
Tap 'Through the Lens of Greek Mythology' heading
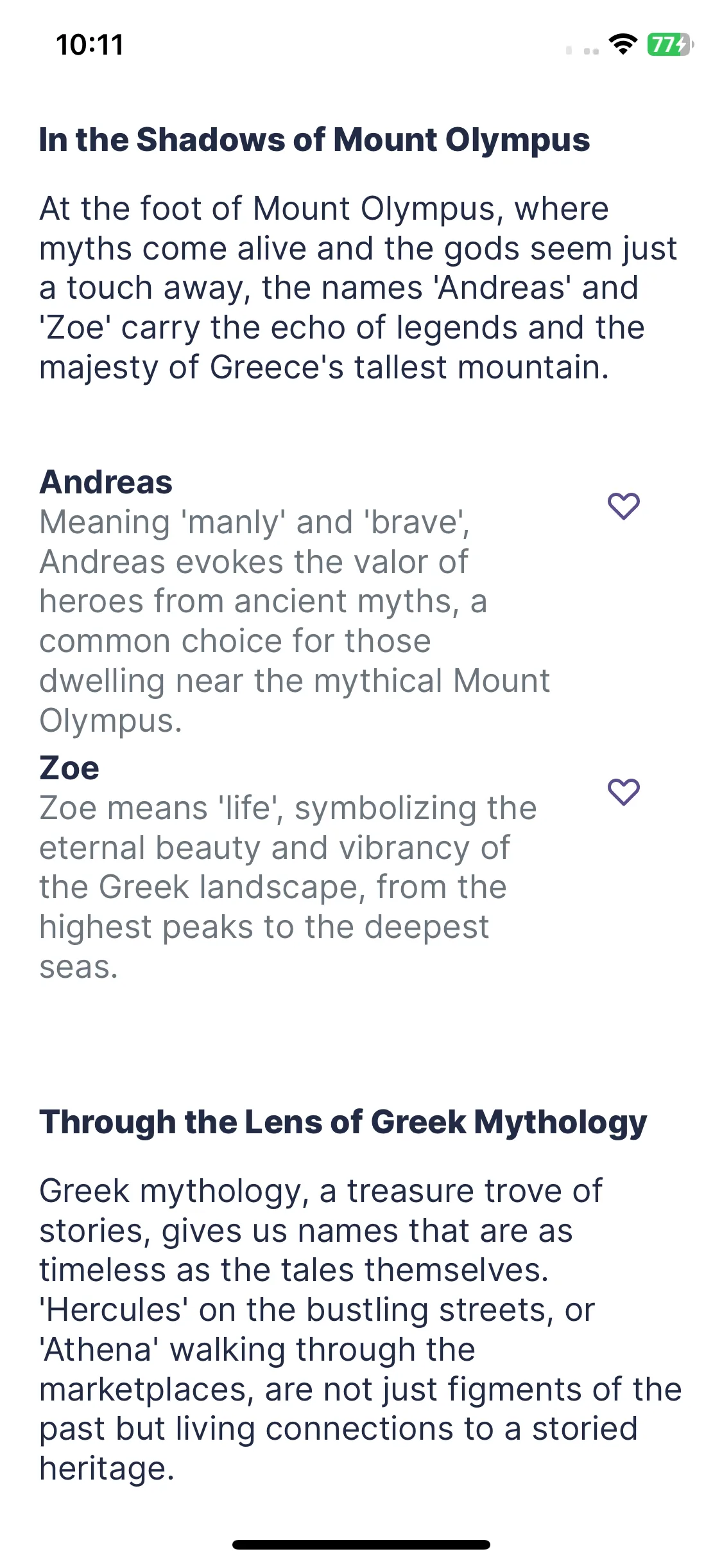pos(343,1122)
